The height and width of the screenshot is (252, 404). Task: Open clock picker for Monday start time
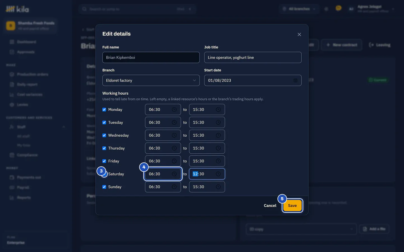click(x=174, y=109)
